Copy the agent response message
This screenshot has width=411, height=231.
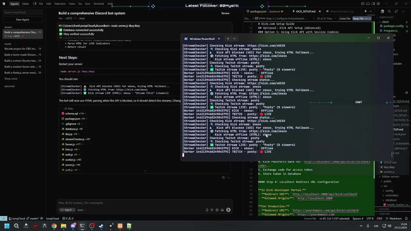pos(223,177)
